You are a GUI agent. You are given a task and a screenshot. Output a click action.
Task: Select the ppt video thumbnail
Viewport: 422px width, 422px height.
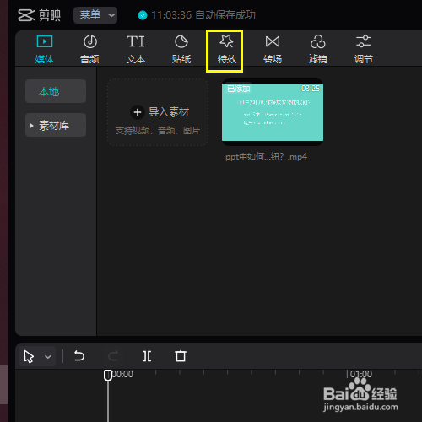click(273, 112)
